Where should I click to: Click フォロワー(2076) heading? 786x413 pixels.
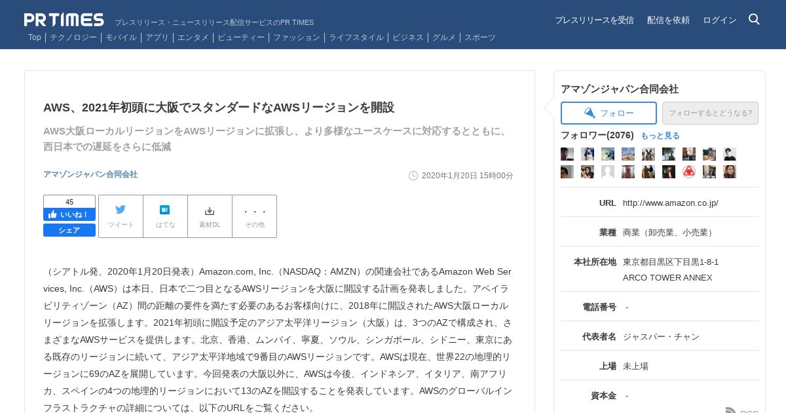[597, 135]
